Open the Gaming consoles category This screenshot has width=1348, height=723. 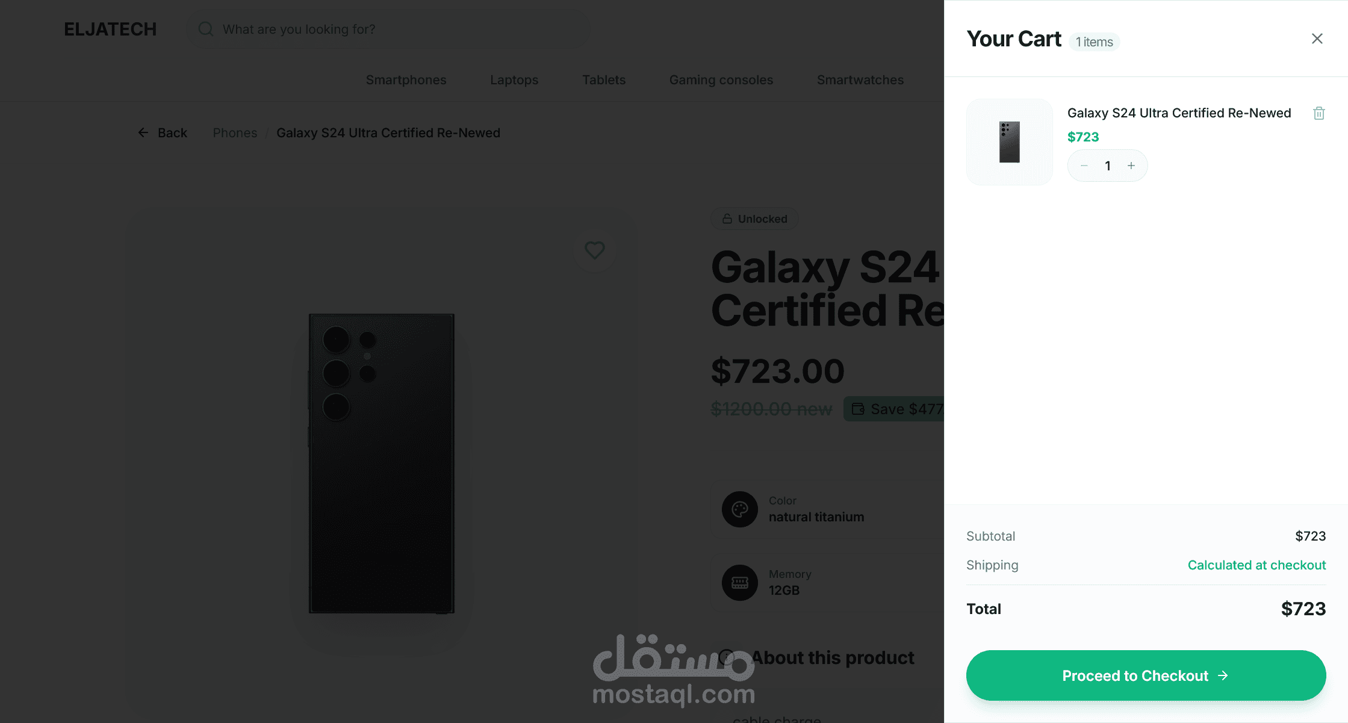coord(721,80)
